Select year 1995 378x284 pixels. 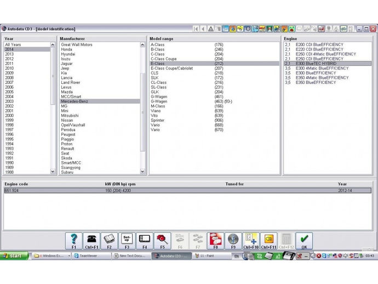27,139
